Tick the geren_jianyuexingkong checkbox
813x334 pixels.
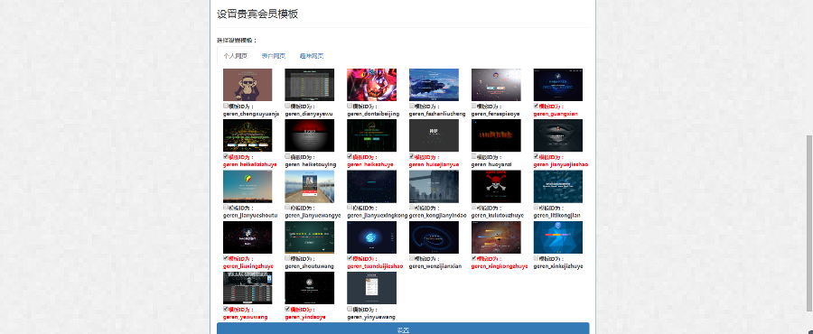350,207
